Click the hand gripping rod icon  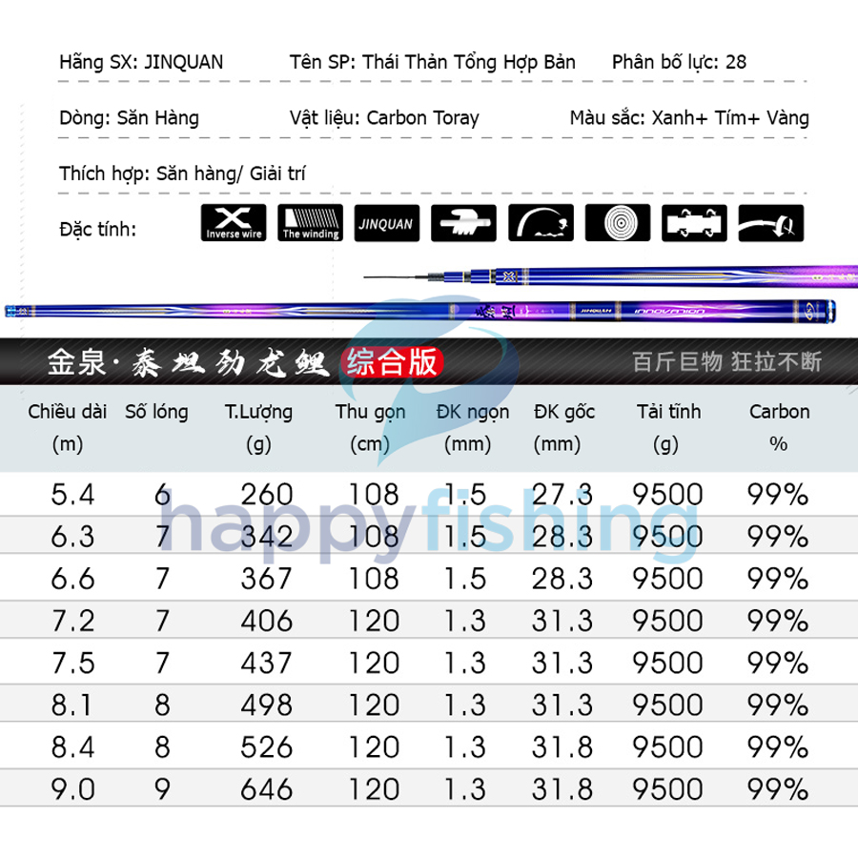[463, 223]
